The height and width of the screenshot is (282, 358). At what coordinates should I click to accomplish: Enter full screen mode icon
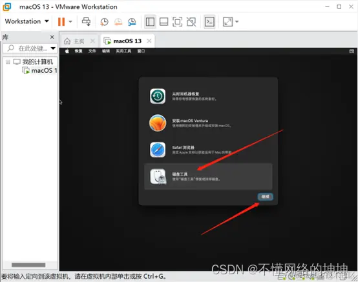[x=178, y=22]
